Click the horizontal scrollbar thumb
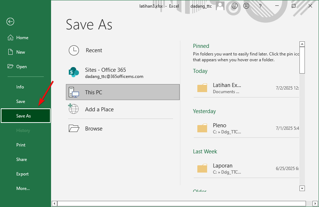Viewport: 319px width, 207px height. 182,203
